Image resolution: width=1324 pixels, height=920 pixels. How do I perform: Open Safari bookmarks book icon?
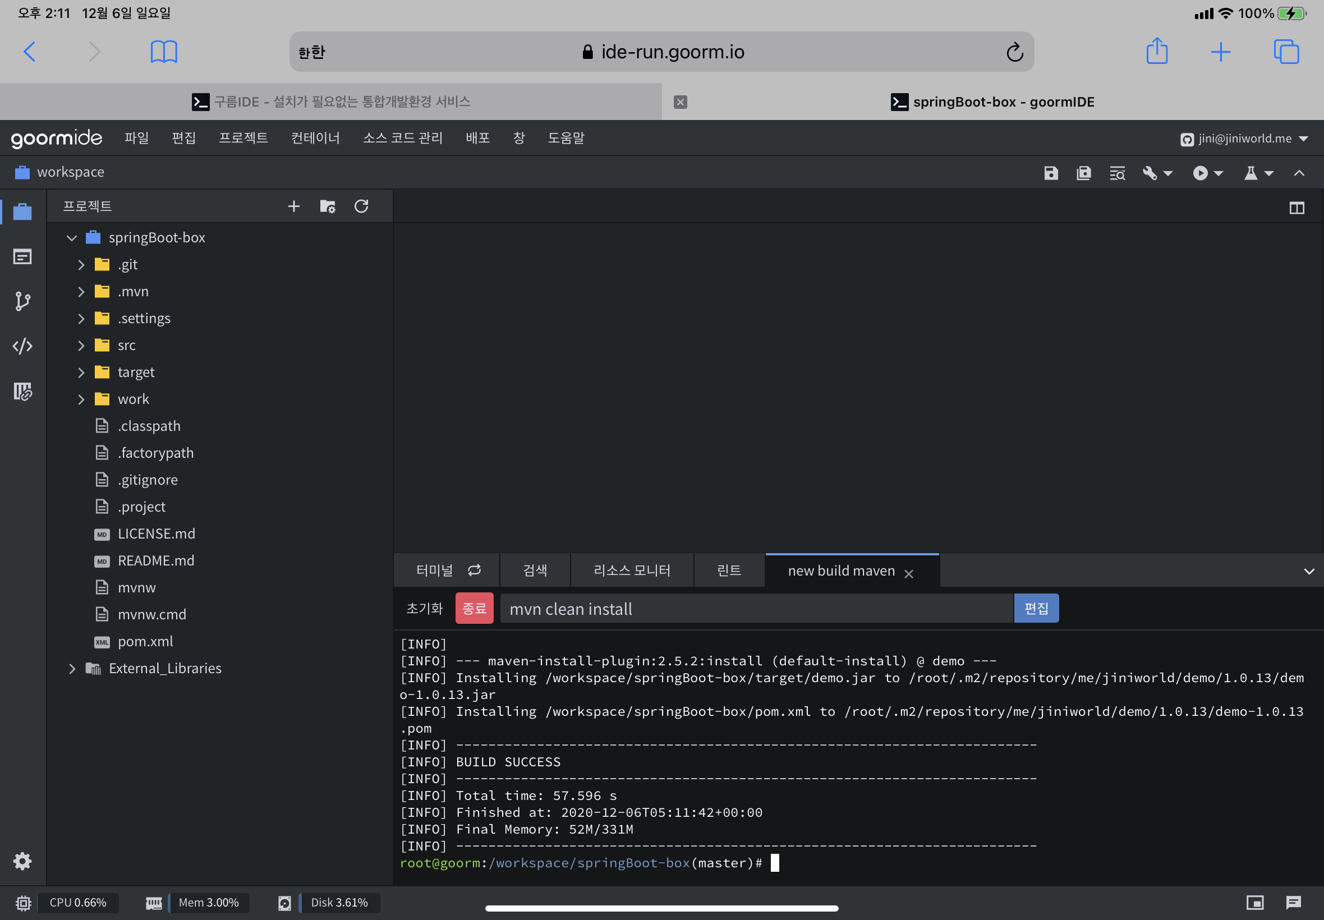164,52
